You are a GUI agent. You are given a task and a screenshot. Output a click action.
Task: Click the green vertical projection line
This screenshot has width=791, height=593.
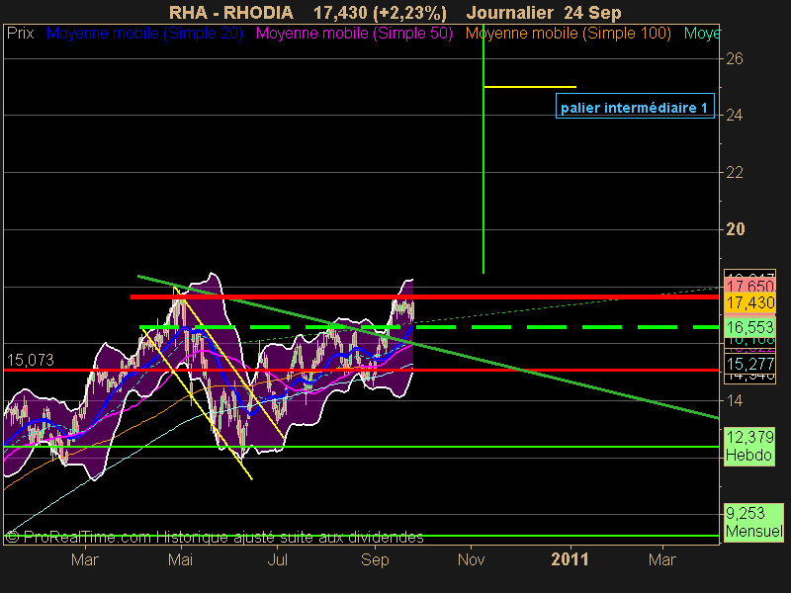click(483, 149)
